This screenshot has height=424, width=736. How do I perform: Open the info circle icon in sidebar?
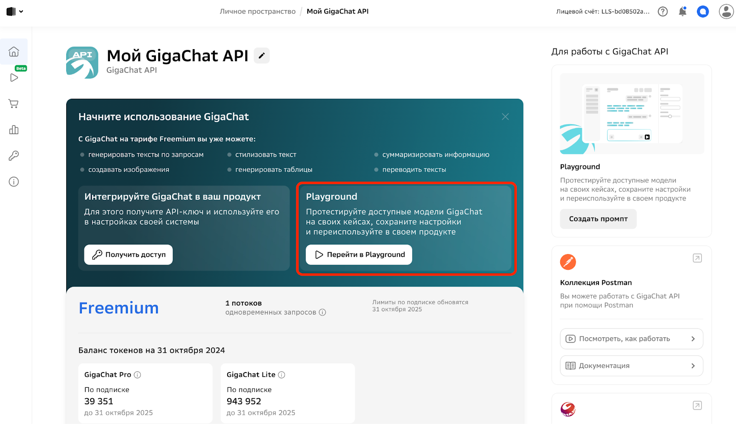coord(14,182)
